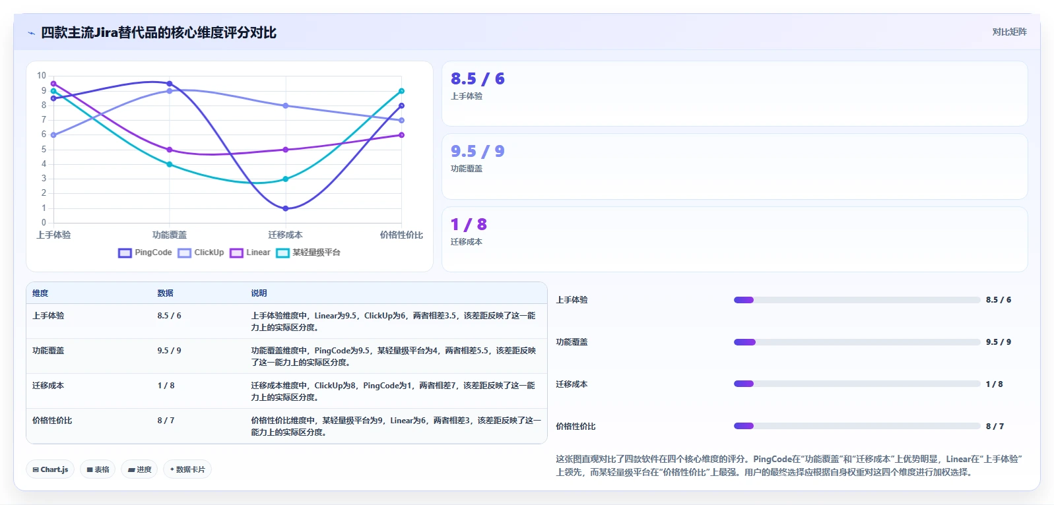Open the 8.5 / 6 上手体验 data card
Image resolution: width=1054 pixels, height=505 pixels.
click(x=735, y=94)
